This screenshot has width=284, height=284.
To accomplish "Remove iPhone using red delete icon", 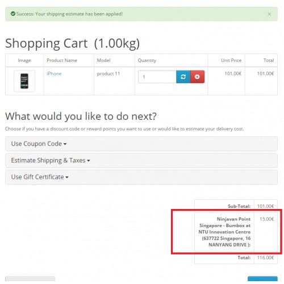I will pos(197,77).
